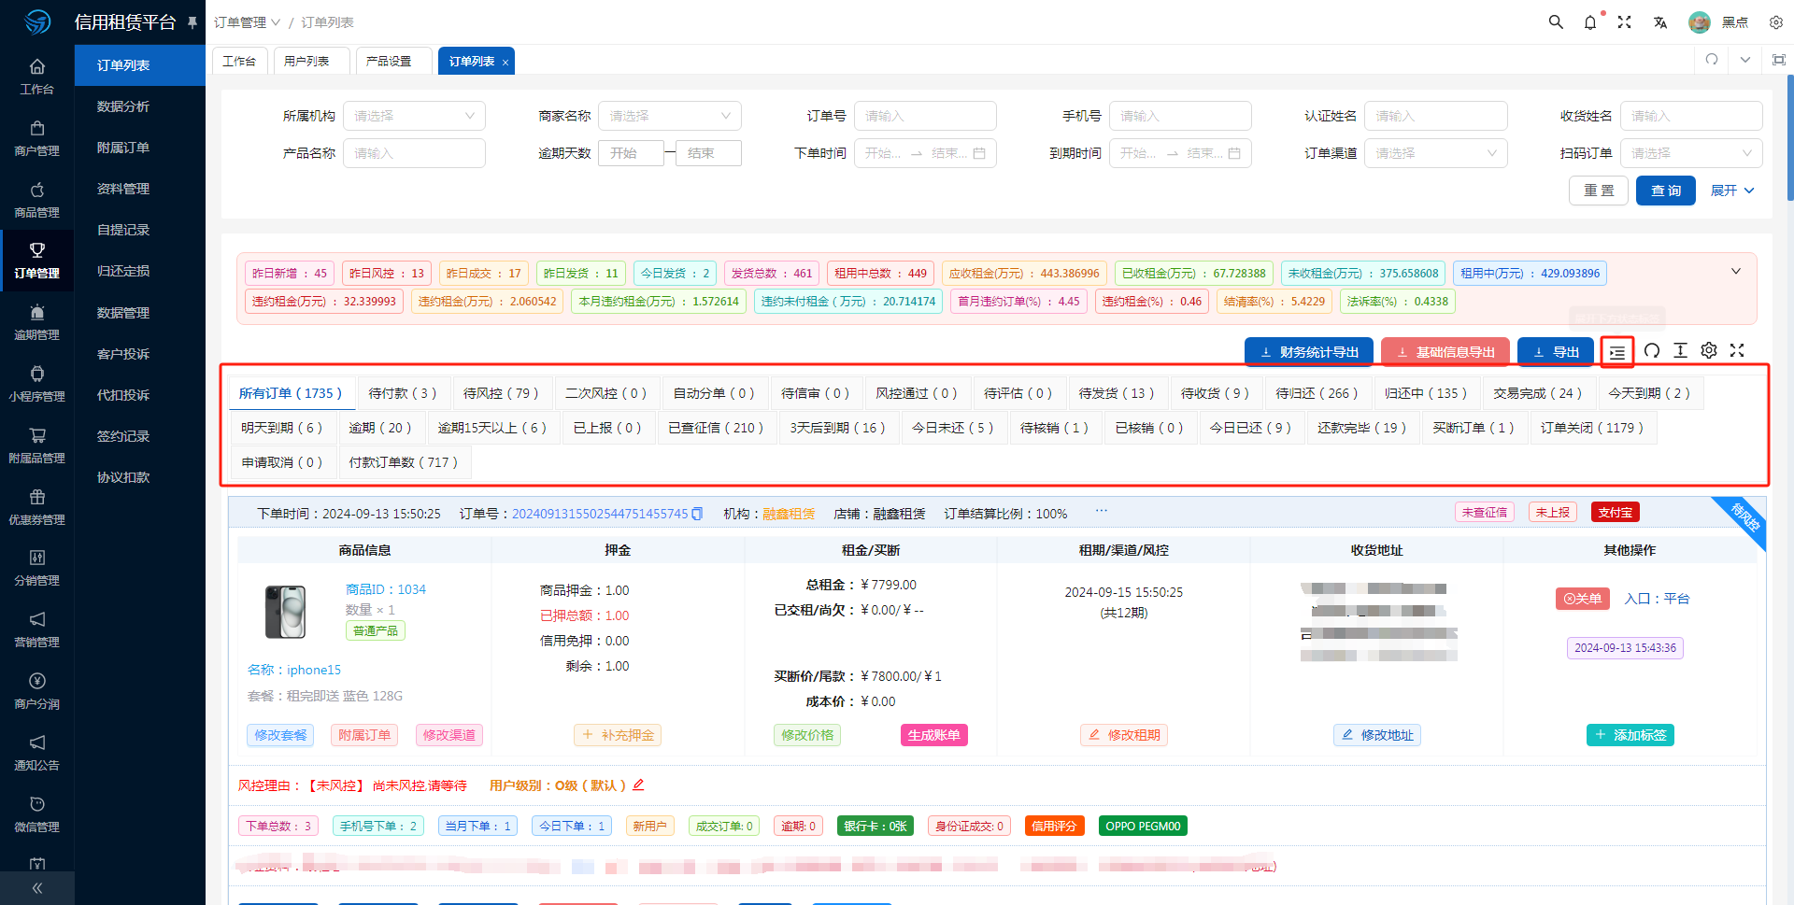Screen dimensions: 1794x905
Task: Open the order number link
Action: [600, 514]
